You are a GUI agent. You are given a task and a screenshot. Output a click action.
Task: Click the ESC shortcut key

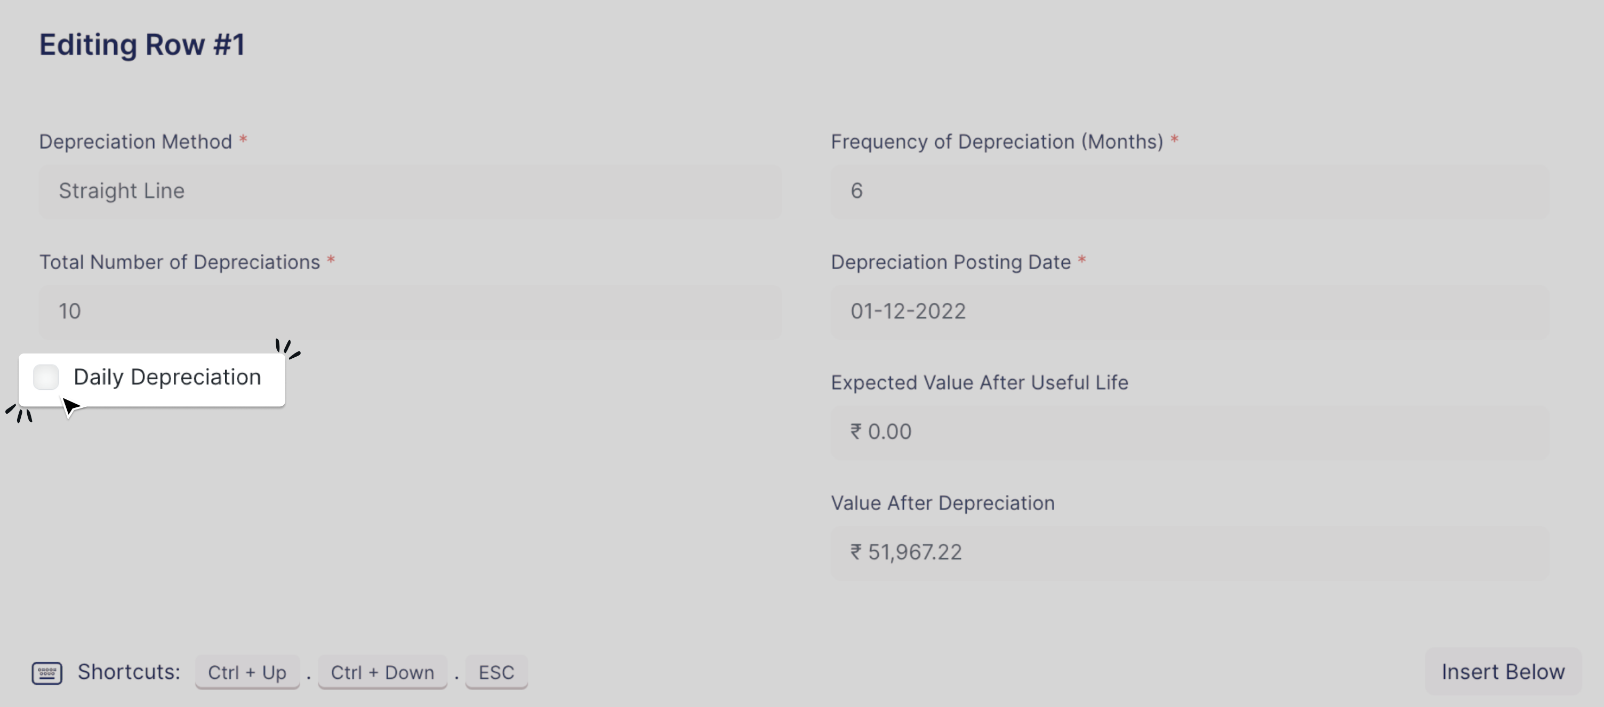click(496, 672)
